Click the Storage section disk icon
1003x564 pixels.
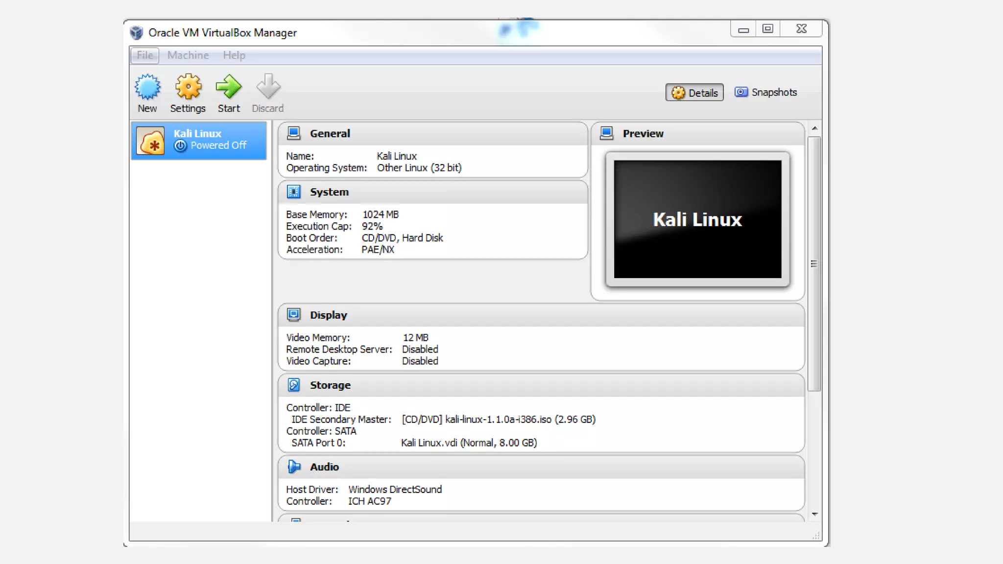294,385
